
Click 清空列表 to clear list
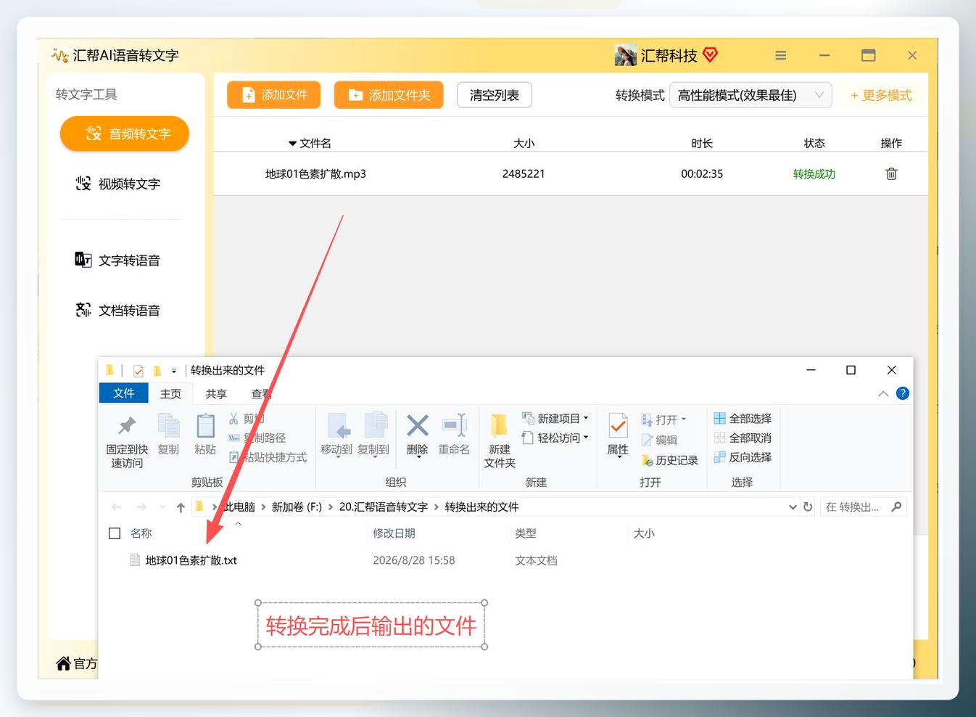click(495, 95)
